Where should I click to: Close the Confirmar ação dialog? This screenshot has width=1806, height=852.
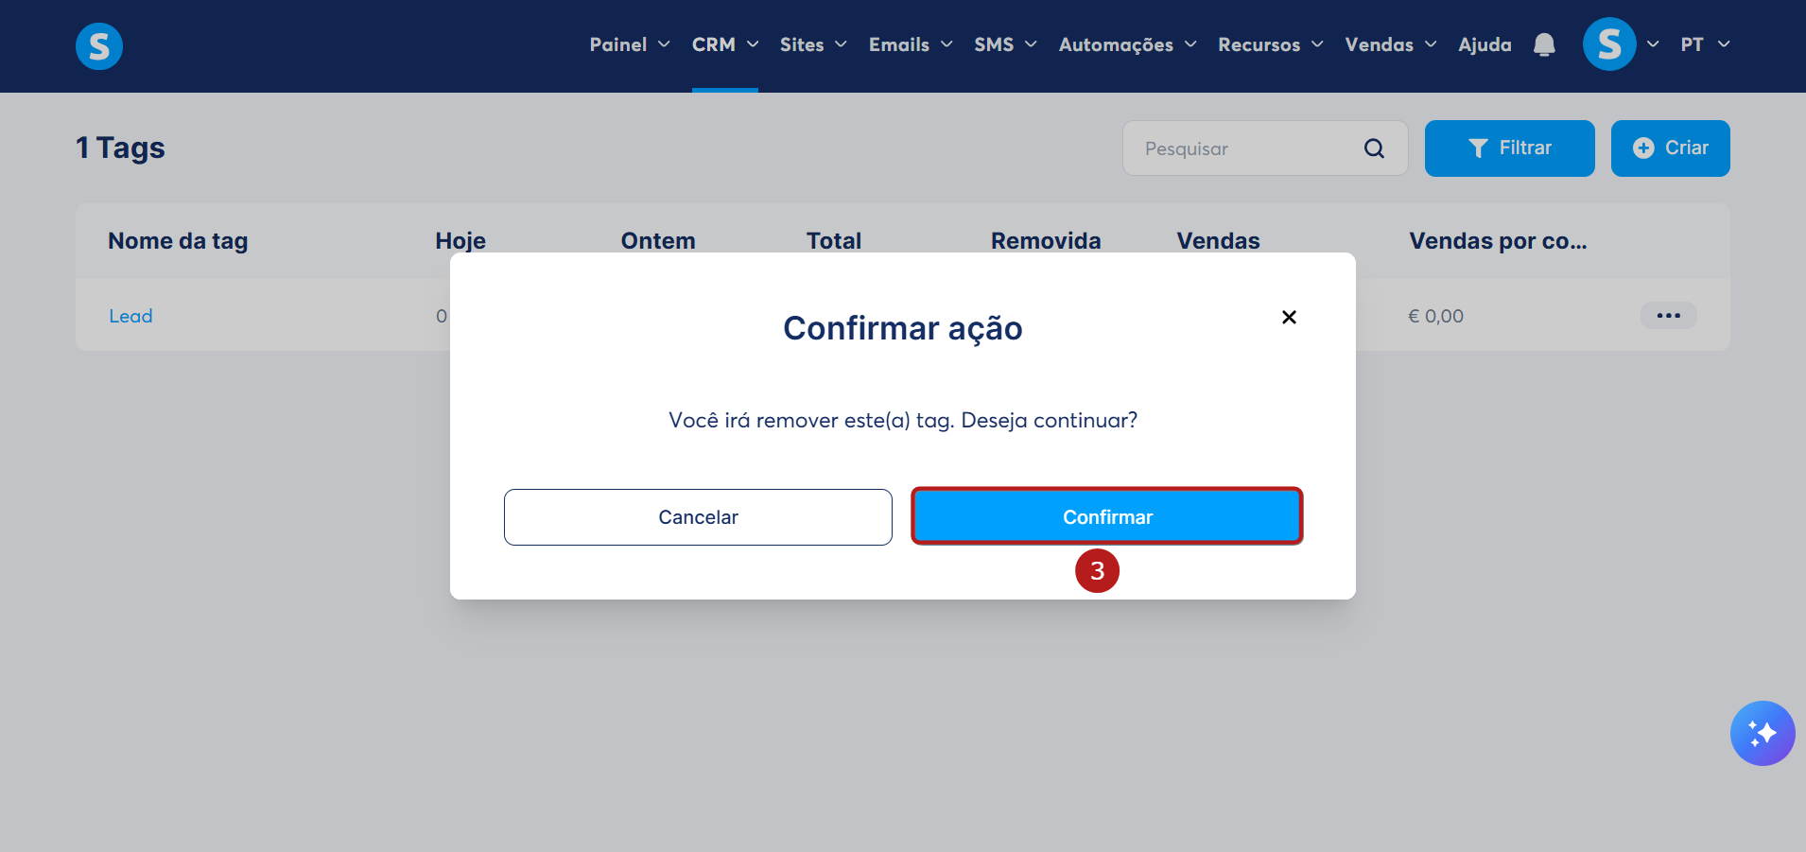1289,317
